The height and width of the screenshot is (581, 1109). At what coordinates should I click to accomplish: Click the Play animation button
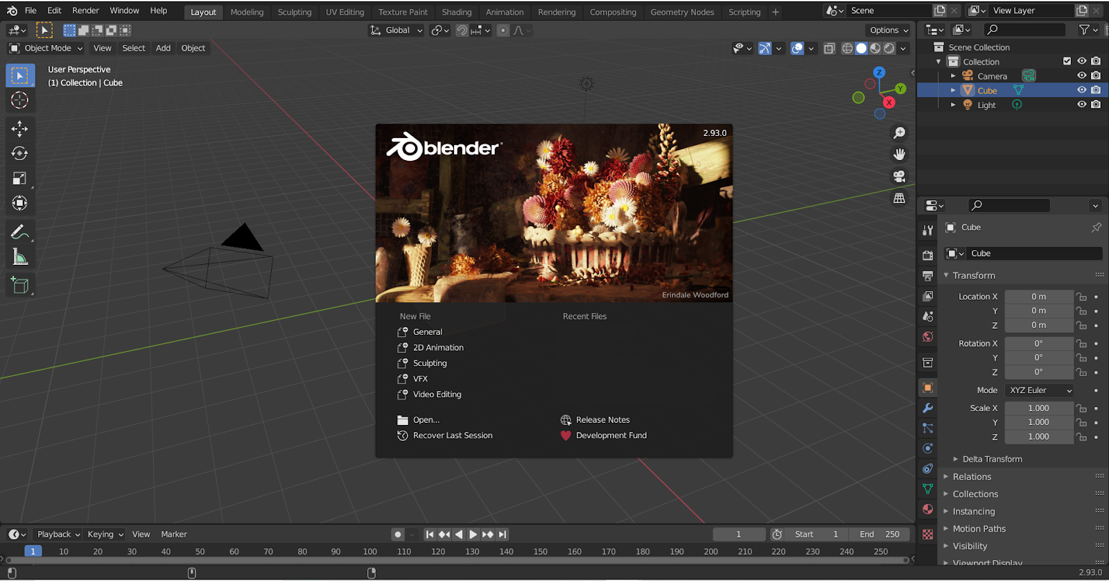[x=473, y=535]
